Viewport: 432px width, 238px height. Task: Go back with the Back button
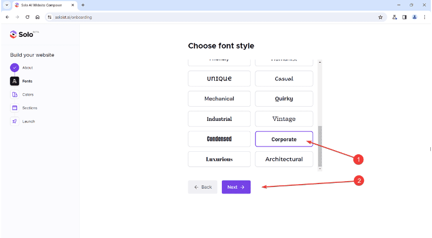tap(203, 187)
